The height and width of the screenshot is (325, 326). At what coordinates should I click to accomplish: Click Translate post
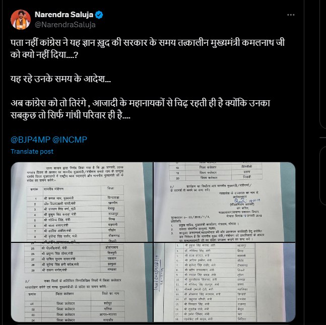tap(32, 151)
